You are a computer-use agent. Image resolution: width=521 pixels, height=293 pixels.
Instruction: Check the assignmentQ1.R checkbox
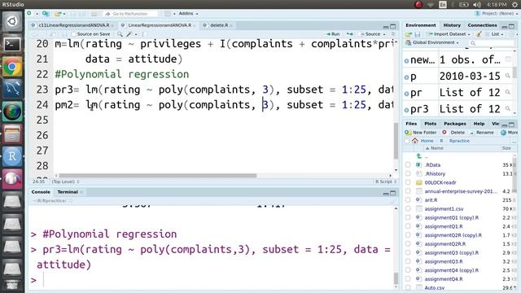click(x=408, y=226)
